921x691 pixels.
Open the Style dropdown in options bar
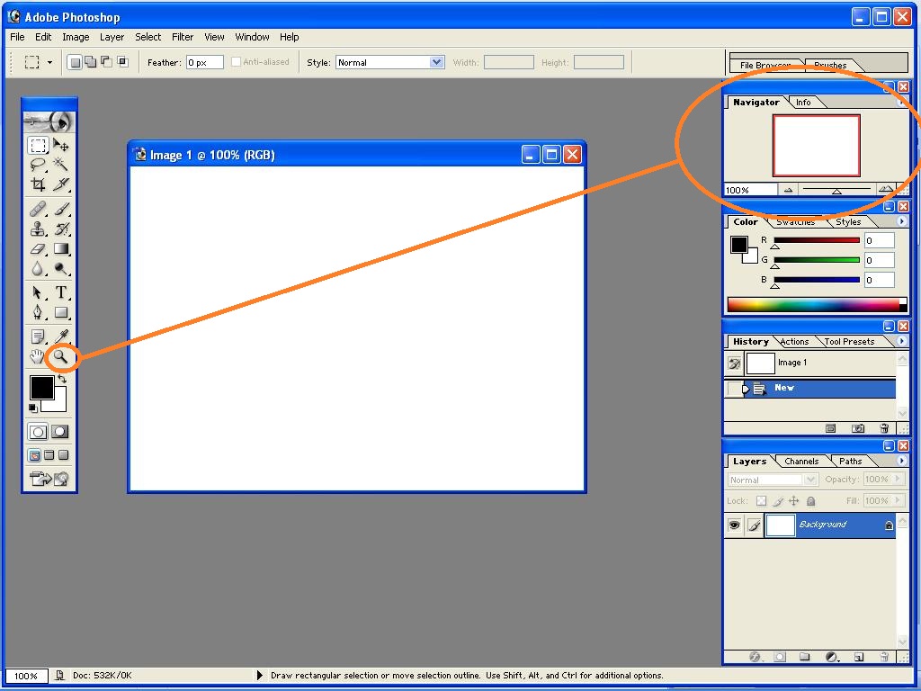(x=437, y=62)
